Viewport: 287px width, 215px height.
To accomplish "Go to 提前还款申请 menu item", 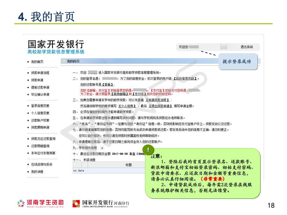I will click(x=40, y=87).
